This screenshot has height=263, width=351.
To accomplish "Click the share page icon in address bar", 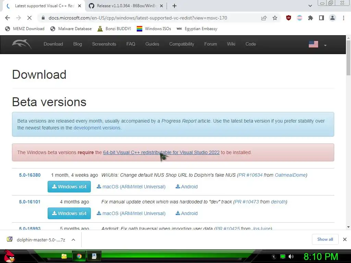I will point(264,18).
